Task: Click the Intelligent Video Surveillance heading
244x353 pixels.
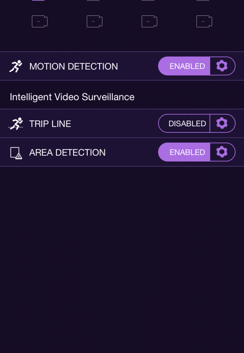Action: [72, 97]
